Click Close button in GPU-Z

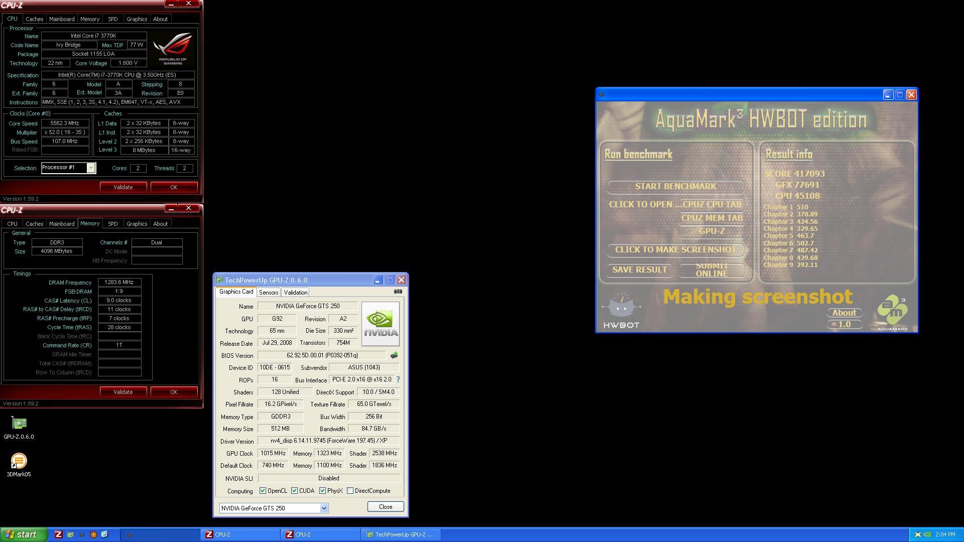point(386,507)
